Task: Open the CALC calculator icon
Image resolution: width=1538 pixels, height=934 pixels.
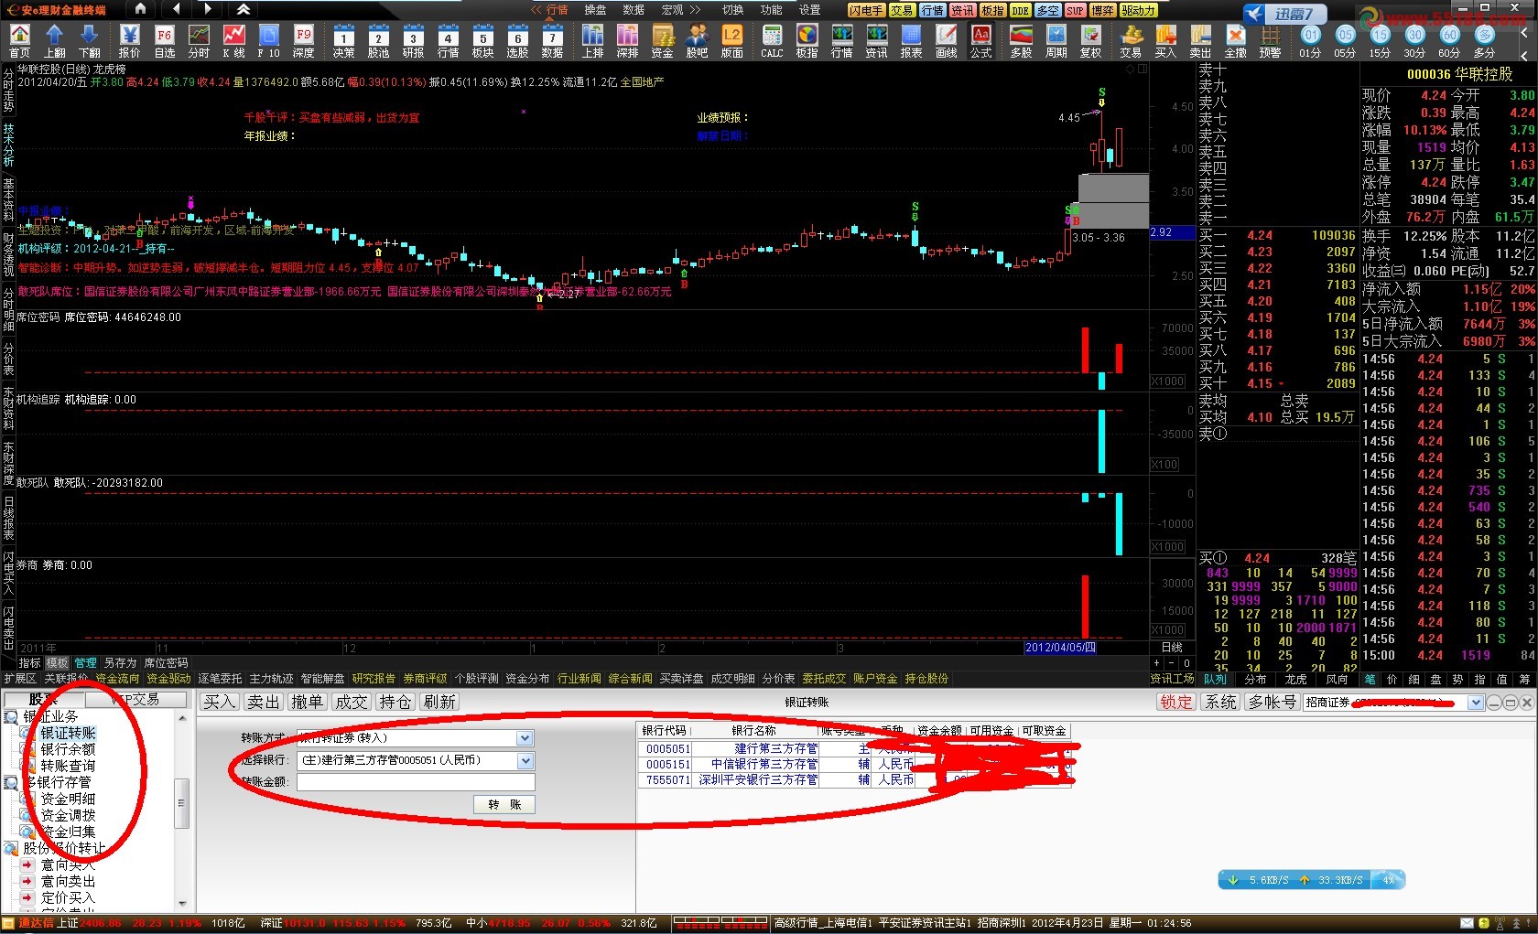Action: point(772,40)
